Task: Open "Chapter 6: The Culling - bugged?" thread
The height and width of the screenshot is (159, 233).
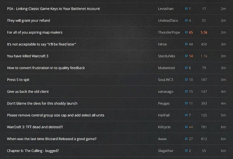Action: (x=37, y=151)
